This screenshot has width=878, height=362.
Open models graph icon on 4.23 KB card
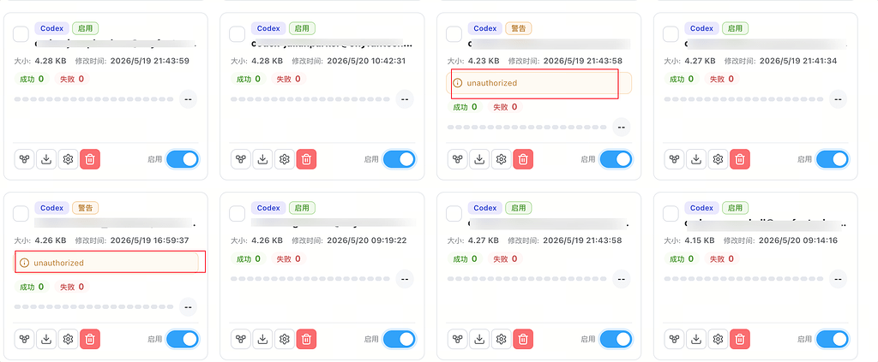coord(458,159)
